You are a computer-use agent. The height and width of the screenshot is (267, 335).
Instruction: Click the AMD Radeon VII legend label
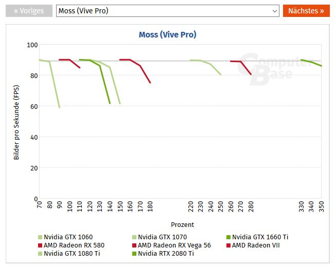pyautogui.click(x=256, y=245)
